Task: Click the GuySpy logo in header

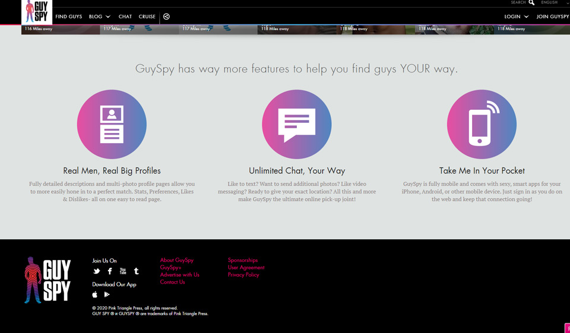Action: 37,12
